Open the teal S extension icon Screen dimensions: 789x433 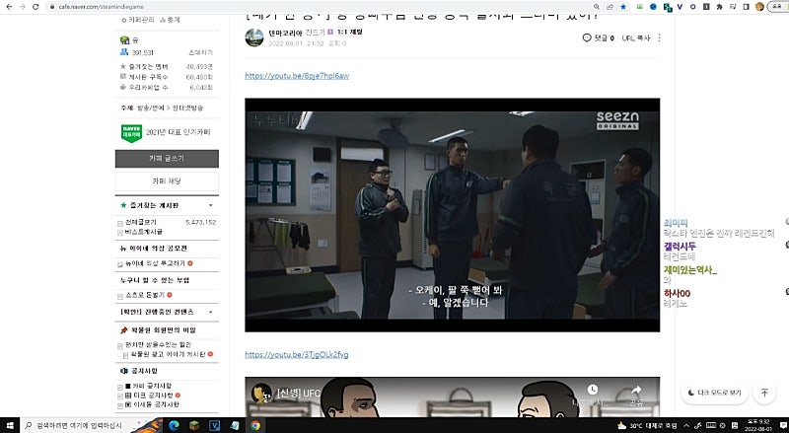coord(668,7)
